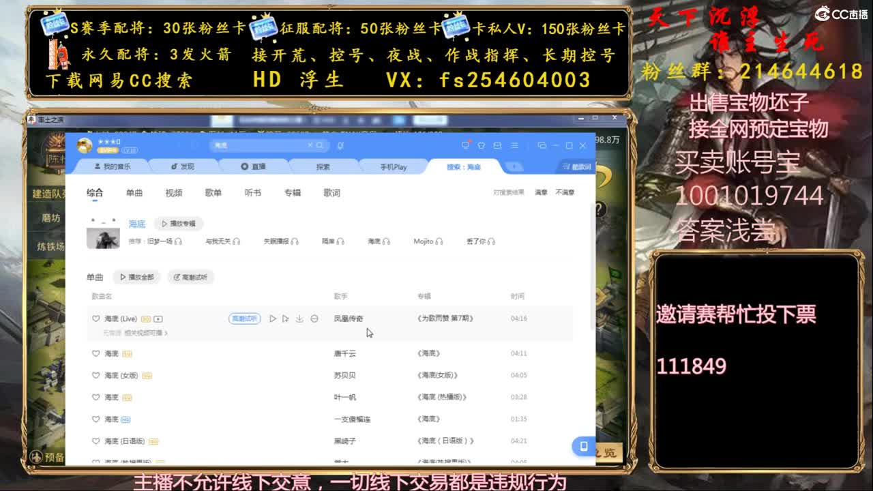Play recommended song 失眠播报
873x491 pixels.
[x=281, y=241]
